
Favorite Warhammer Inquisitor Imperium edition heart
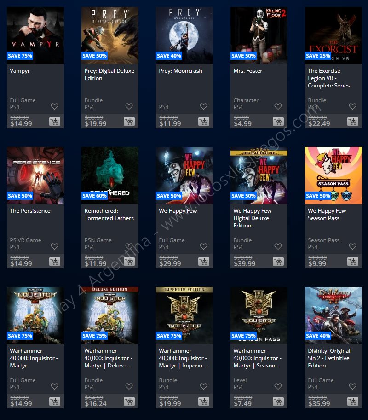[204, 386]
